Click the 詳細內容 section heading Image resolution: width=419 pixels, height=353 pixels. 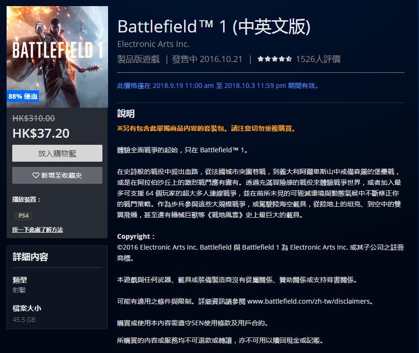pos(31,257)
